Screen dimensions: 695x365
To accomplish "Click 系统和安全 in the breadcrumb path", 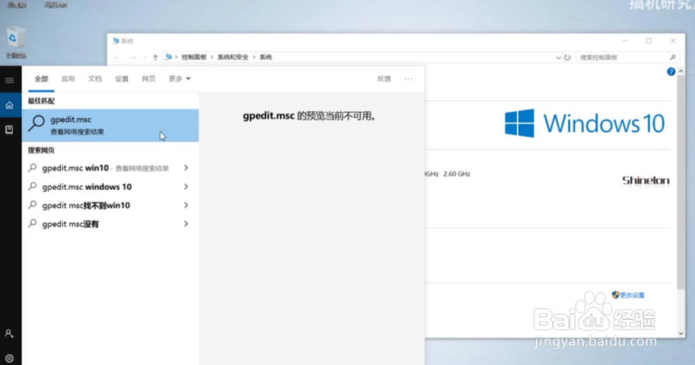I will coord(233,57).
